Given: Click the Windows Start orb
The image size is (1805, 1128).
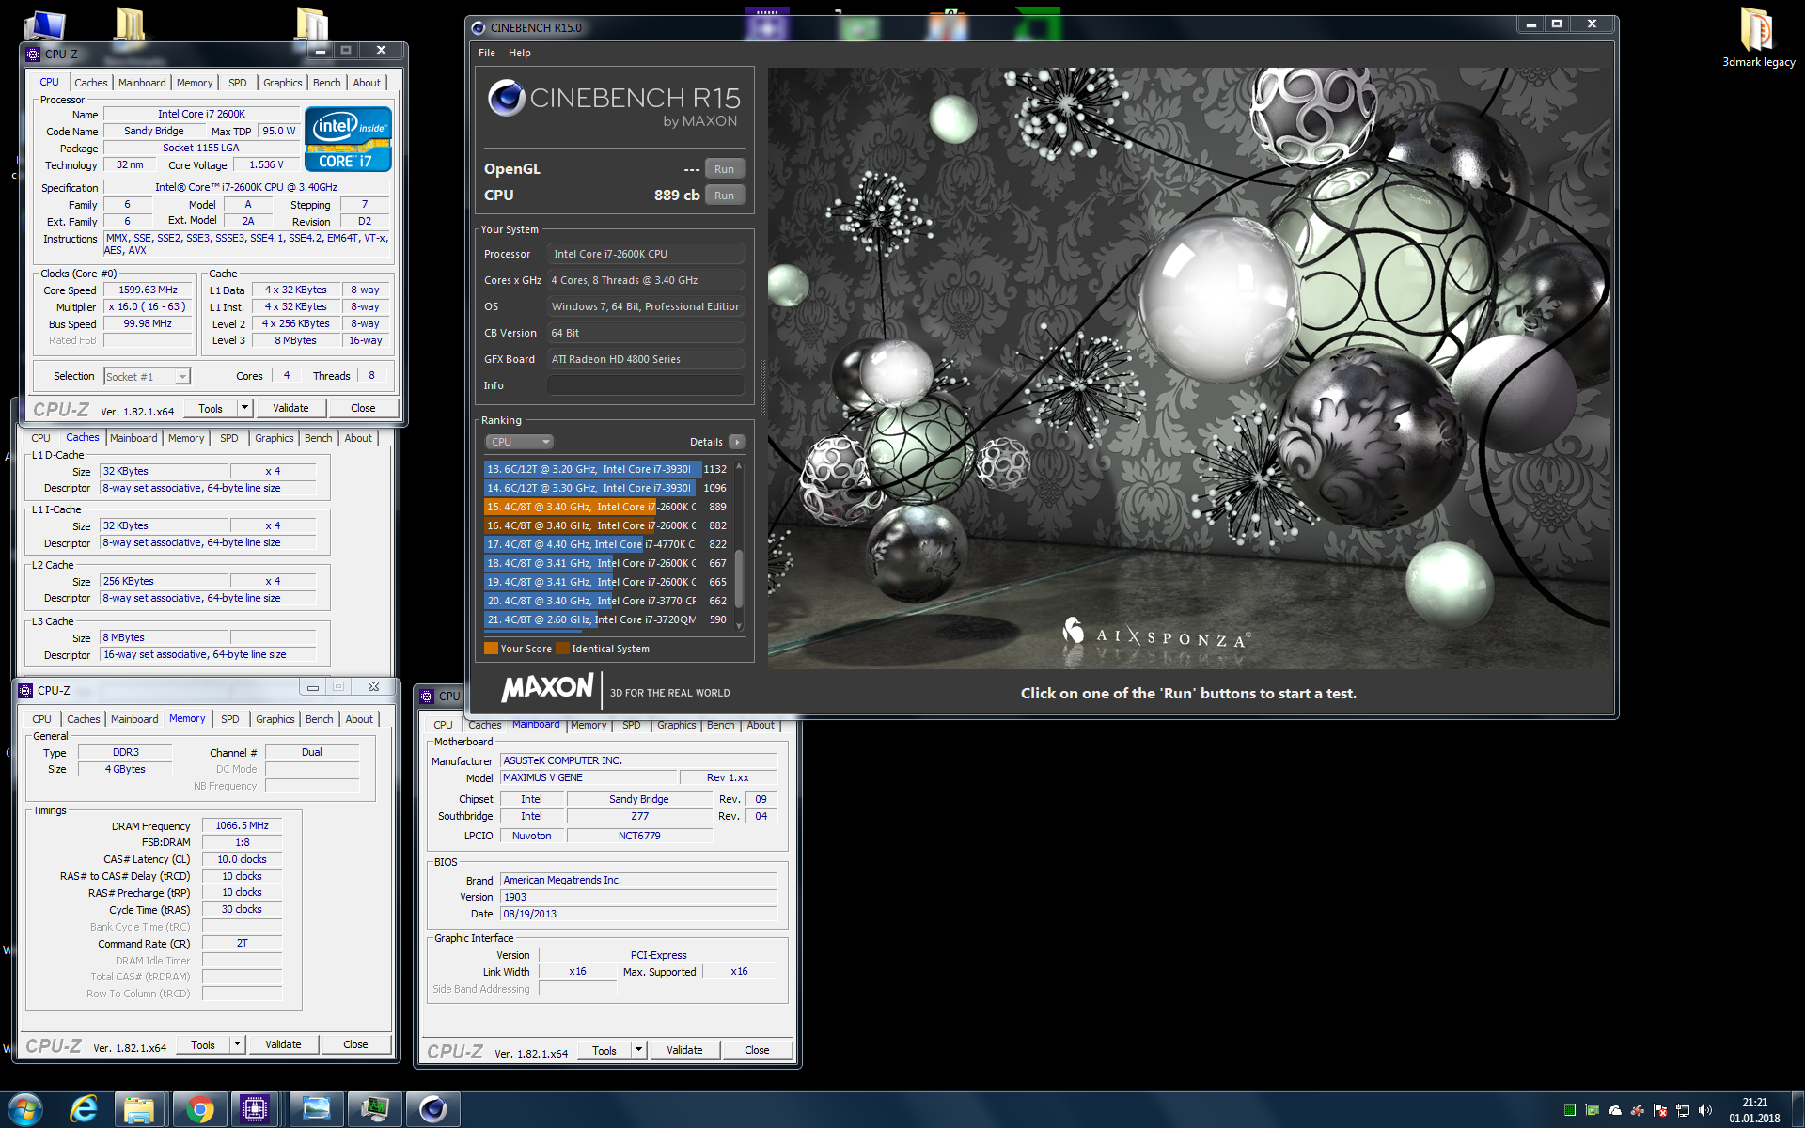Looking at the screenshot, I should point(24,1110).
